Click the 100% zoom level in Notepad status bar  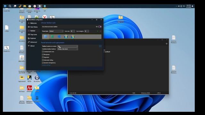[x=134, y=93]
